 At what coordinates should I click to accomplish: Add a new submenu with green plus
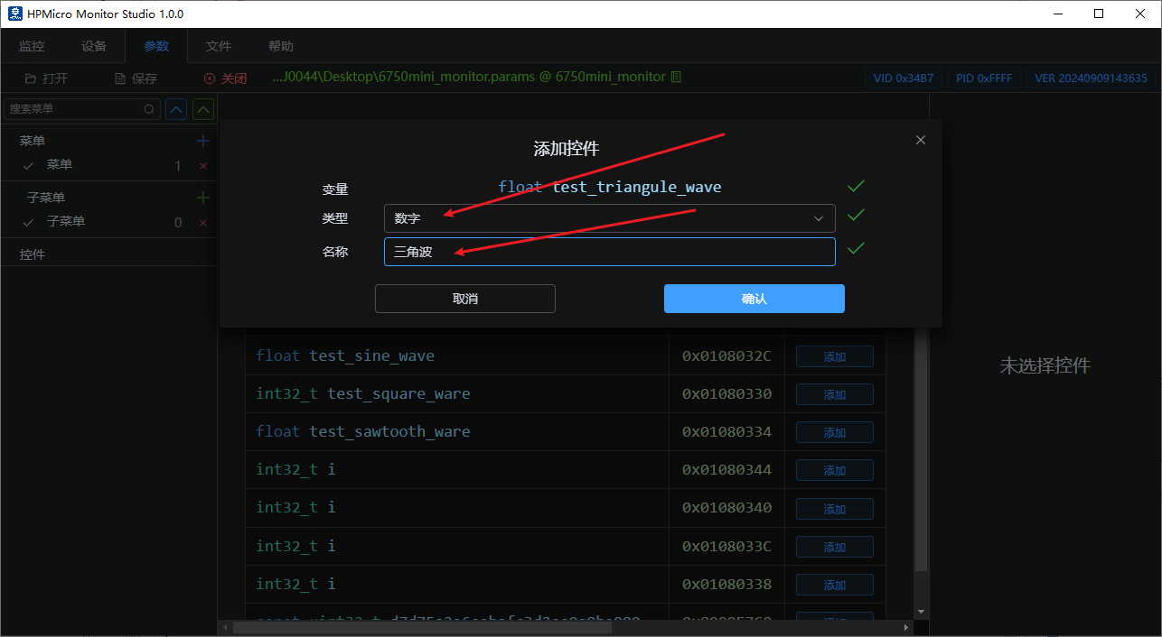pyautogui.click(x=203, y=198)
